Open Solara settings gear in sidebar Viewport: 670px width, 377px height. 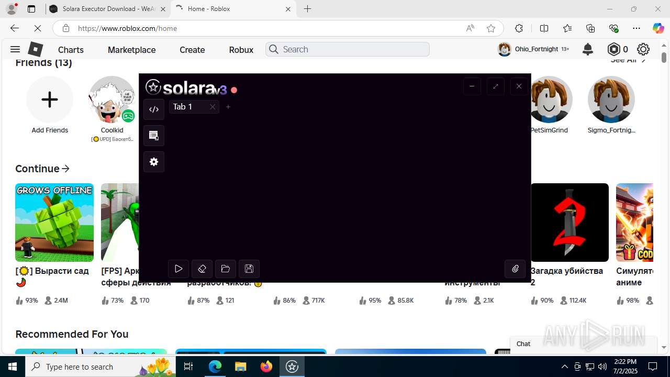(154, 162)
